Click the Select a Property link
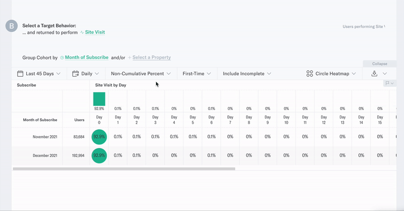The height and width of the screenshot is (211, 404). click(151, 58)
